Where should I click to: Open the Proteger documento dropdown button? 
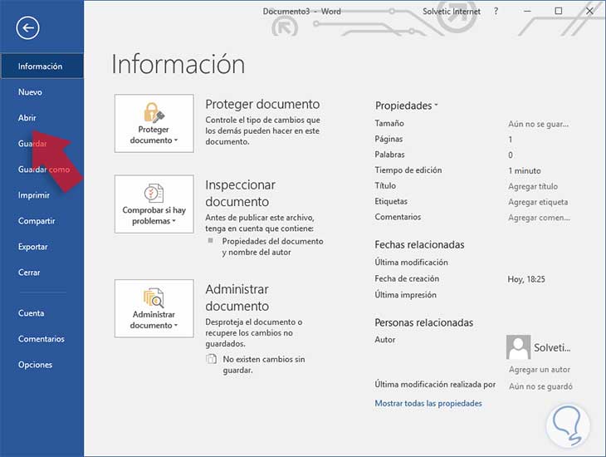pyautogui.click(x=154, y=124)
